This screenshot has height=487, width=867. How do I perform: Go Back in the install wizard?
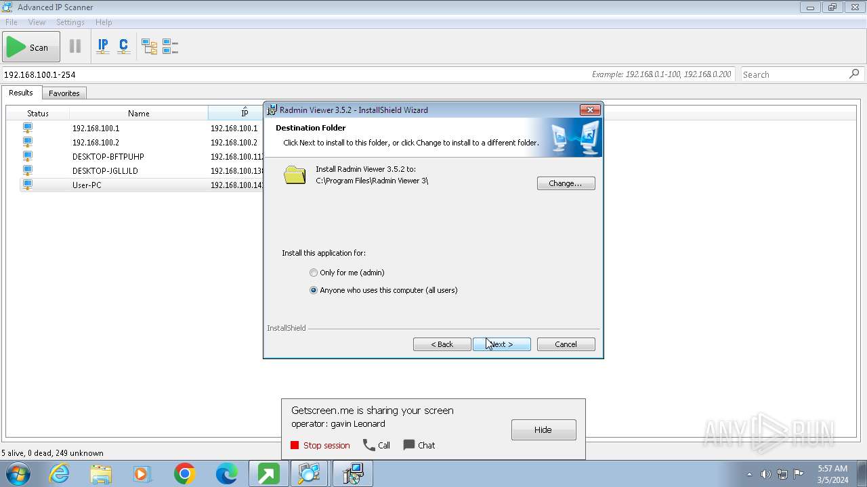442,344
